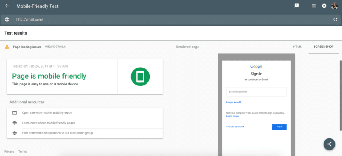342x156 pixels.
Task: Click the learn more graduation cap icon
Action: coord(15,123)
